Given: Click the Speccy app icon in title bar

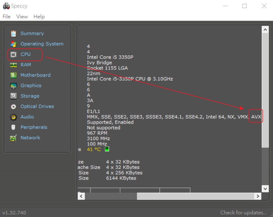Looking at the screenshot, I should 6,6.
